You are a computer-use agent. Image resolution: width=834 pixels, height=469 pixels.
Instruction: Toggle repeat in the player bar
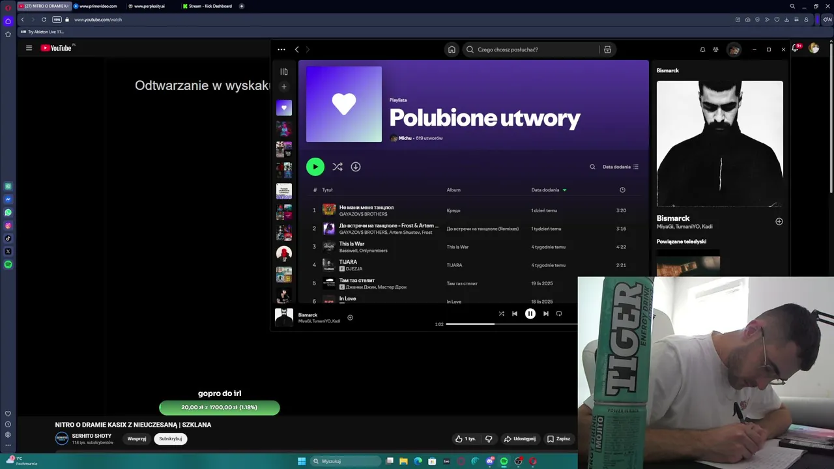tap(559, 314)
